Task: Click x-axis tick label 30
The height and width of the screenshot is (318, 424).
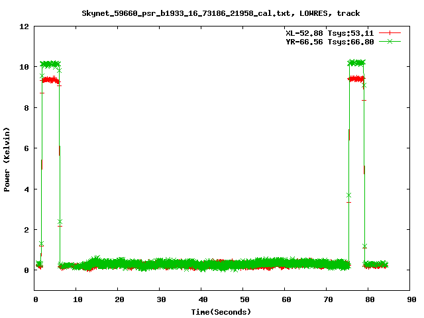Action: coord(161,299)
